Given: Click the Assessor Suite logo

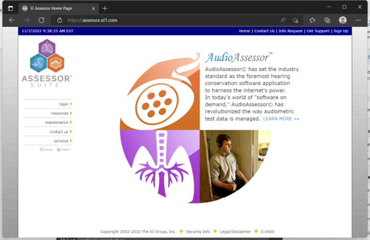Looking at the screenshot, I should tap(47, 63).
